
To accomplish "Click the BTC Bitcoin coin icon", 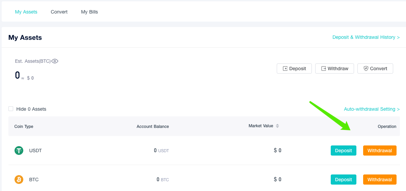I will (19, 180).
